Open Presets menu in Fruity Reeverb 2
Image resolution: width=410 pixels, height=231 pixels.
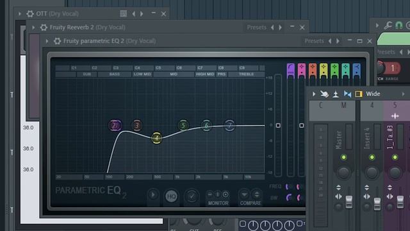pyautogui.click(x=256, y=27)
